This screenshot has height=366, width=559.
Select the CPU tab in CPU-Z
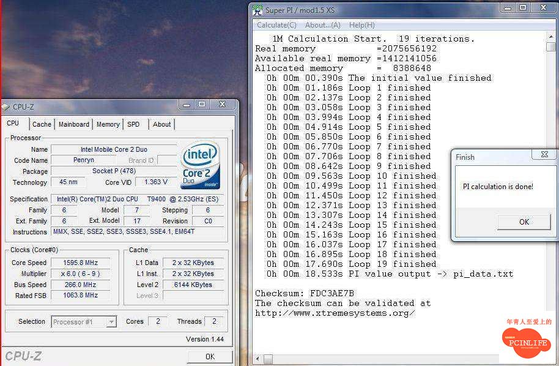point(13,123)
